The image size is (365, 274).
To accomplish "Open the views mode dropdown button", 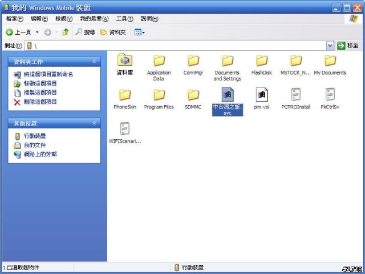I will [x=139, y=32].
